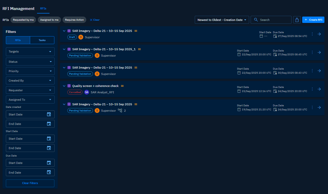Screen dimensions: 328x194
Task: Click the export icon next to Search
Action: (x=297, y=20)
